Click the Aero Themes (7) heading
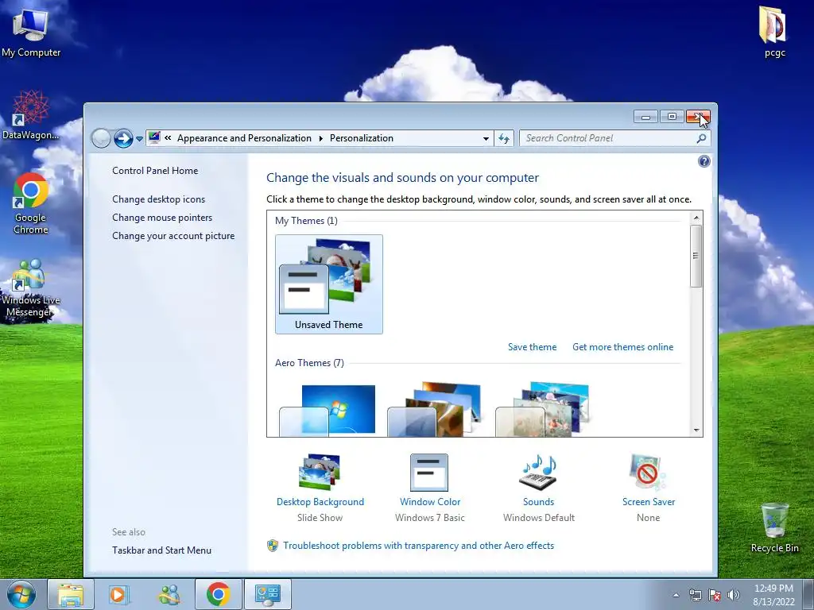 tap(309, 363)
